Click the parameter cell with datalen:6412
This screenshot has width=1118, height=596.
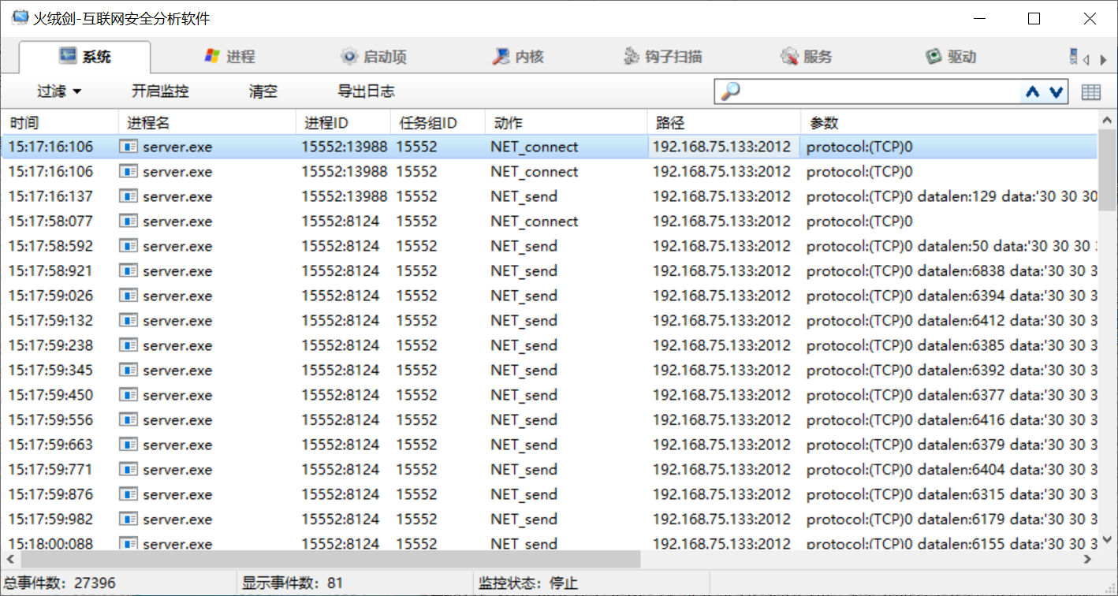(x=952, y=321)
